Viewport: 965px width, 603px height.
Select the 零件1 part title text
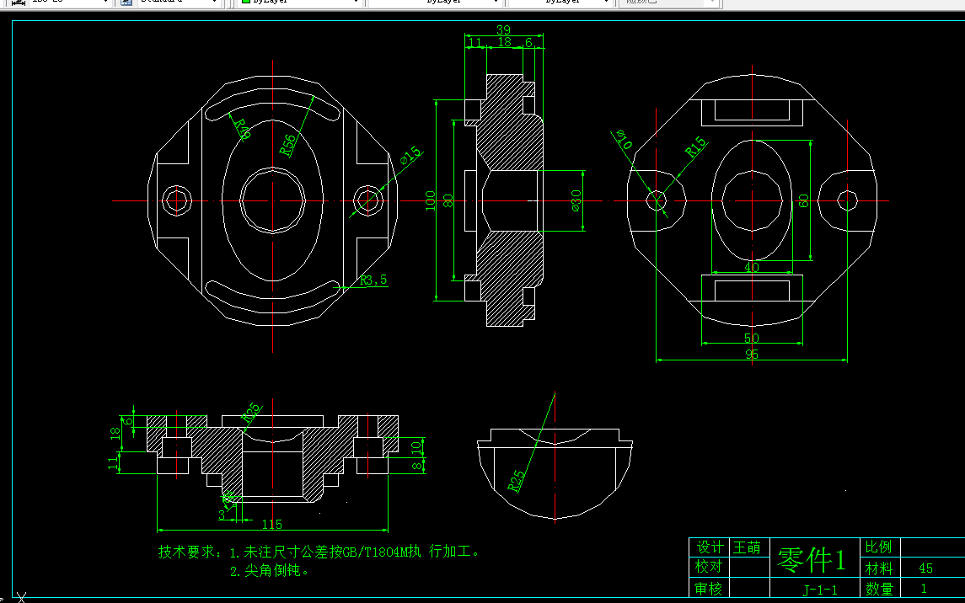(x=812, y=558)
